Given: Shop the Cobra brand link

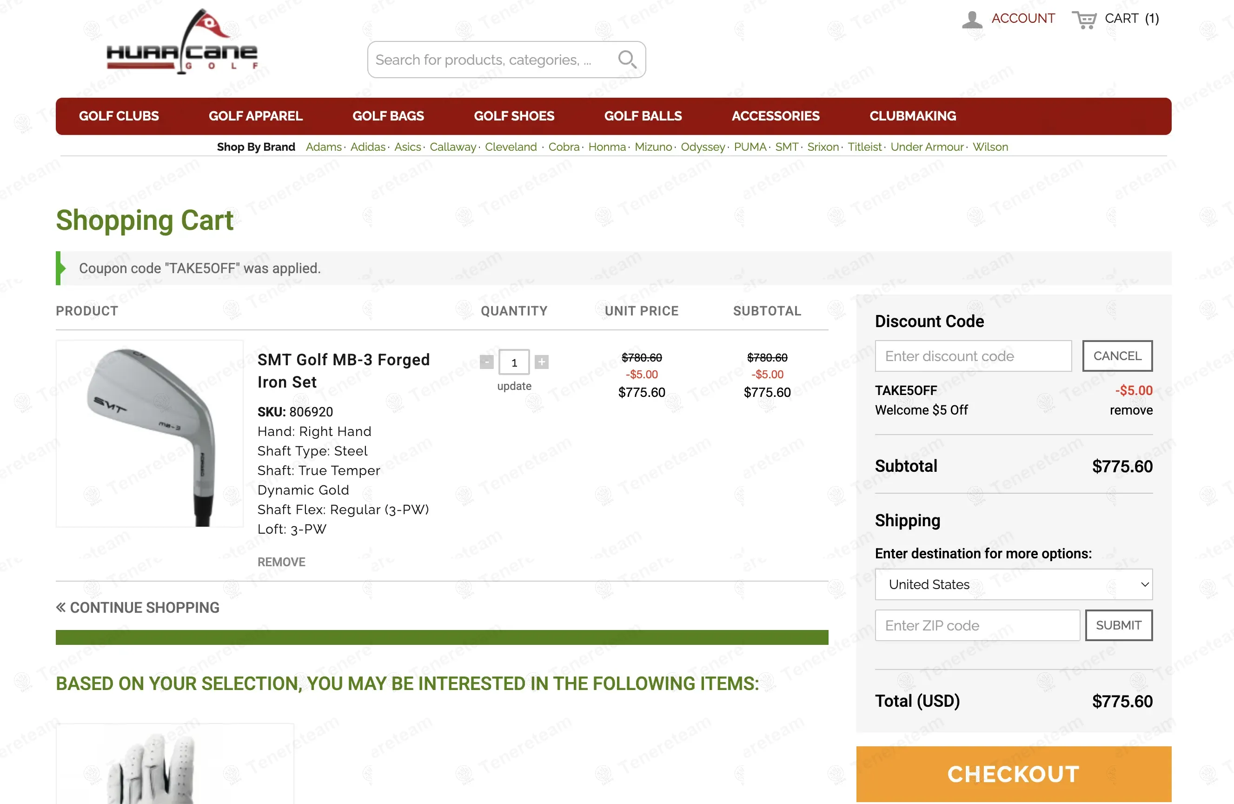Looking at the screenshot, I should coord(564,147).
